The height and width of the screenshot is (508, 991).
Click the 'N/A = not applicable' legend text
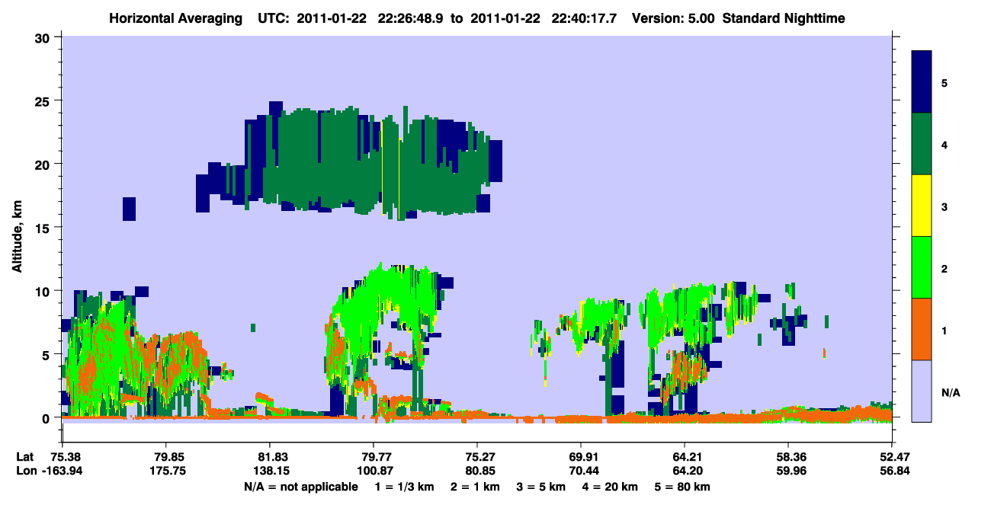[301, 486]
